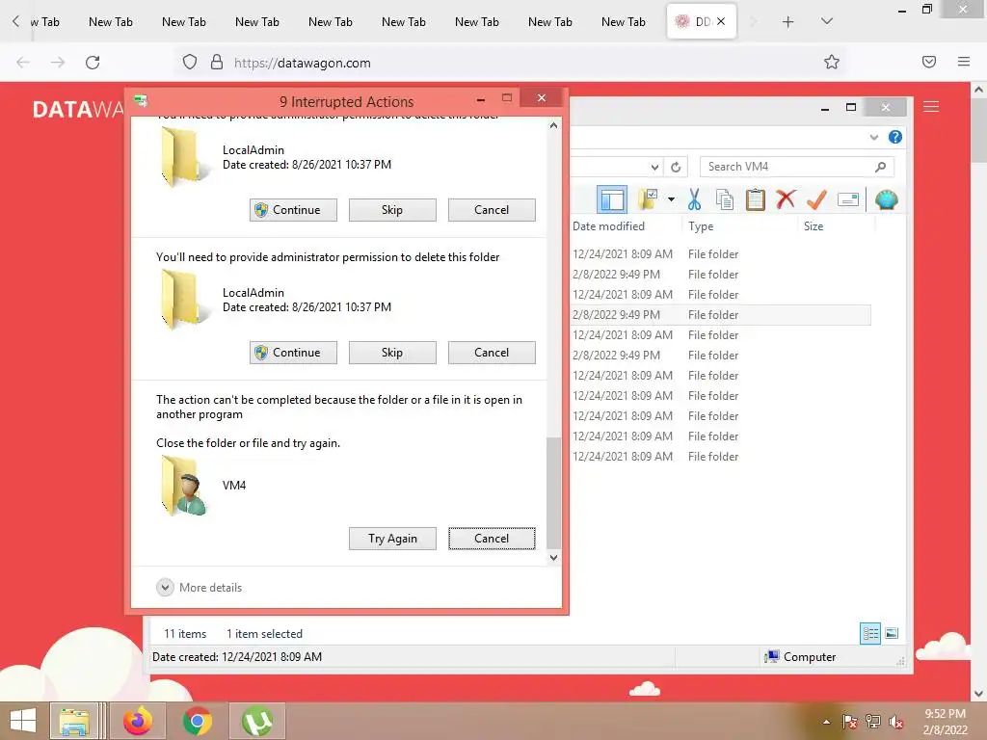987x740 pixels.
Task: Click the Paste clipboard icon
Action: pos(756,200)
